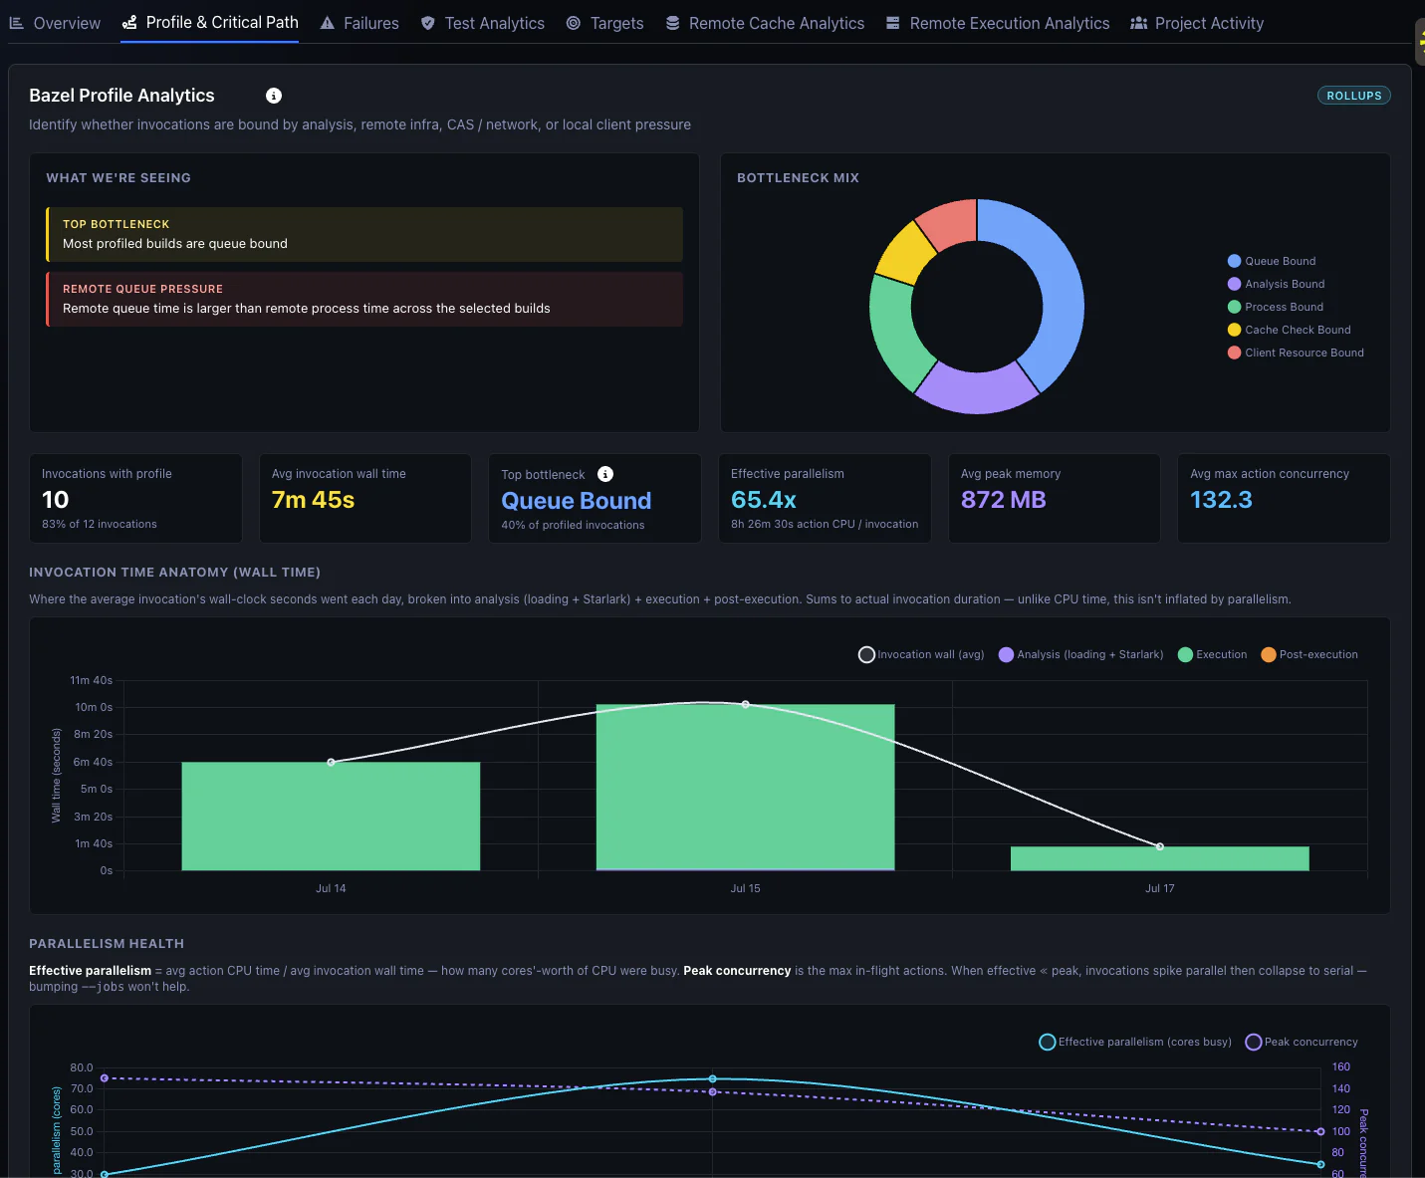1425x1178 pixels.
Task: Click the ROLLUPS badge
Action: pyautogui.click(x=1353, y=96)
